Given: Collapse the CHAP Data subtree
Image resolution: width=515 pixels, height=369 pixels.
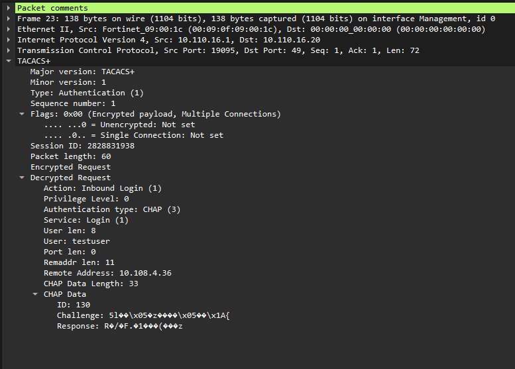Looking at the screenshot, I should click(x=35, y=294).
